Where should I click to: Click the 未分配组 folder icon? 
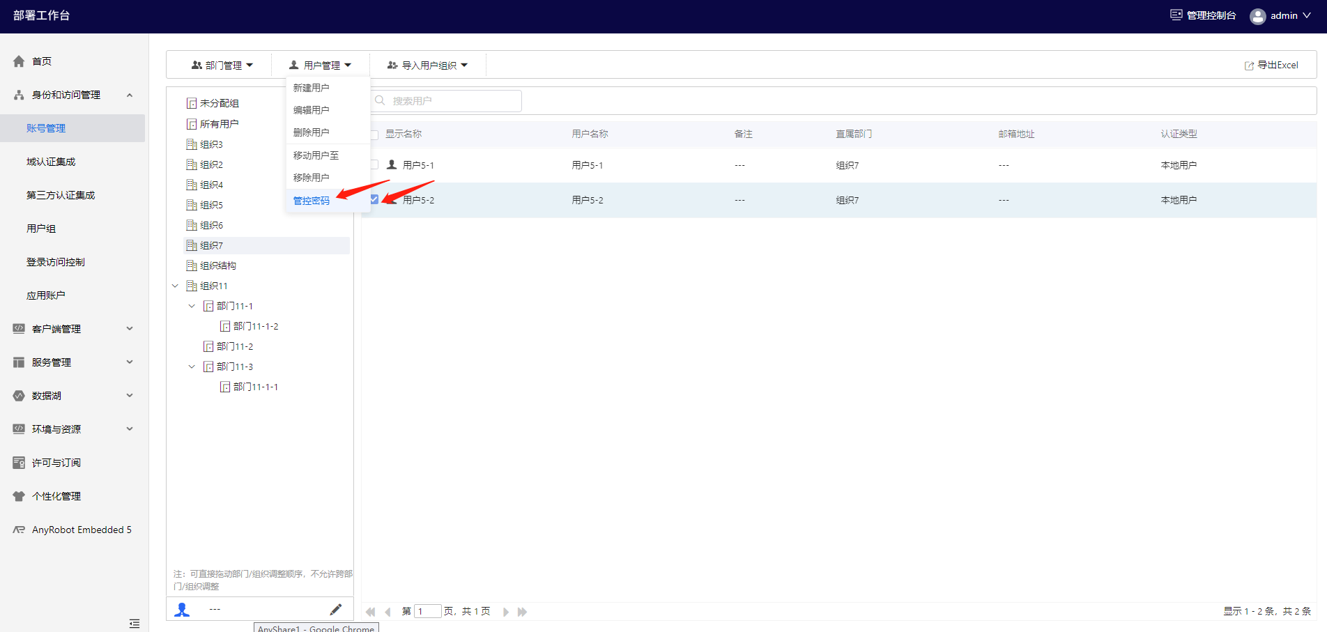pos(192,103)
